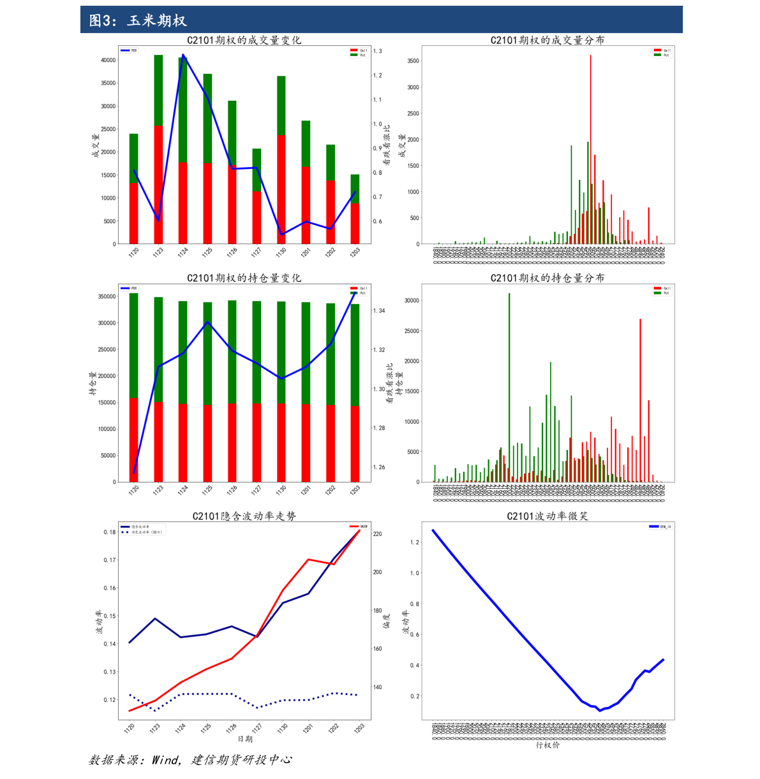
Task: Click the 1203 date label under 持仓量变化 chart
Action: point(355,490)
